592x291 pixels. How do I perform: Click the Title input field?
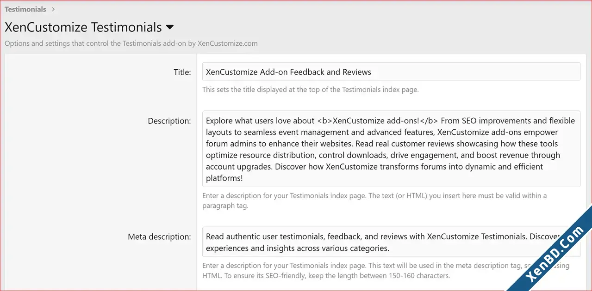[x=391, y=72]
